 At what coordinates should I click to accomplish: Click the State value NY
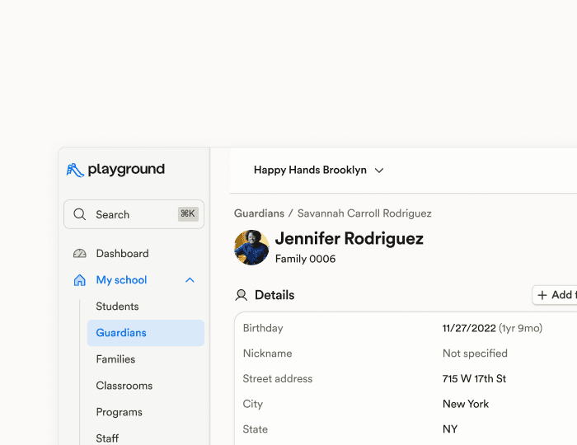pyautogui.click(x=450, y=429)
